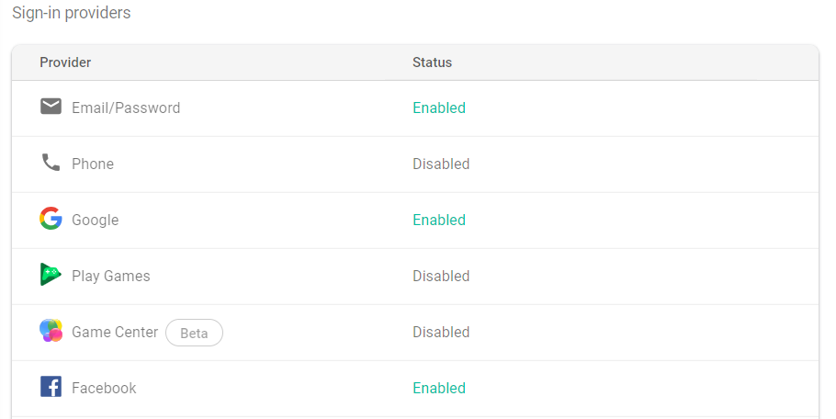Click the Status column header
Viewport: 836px width, 419px height.
[432, 62]
